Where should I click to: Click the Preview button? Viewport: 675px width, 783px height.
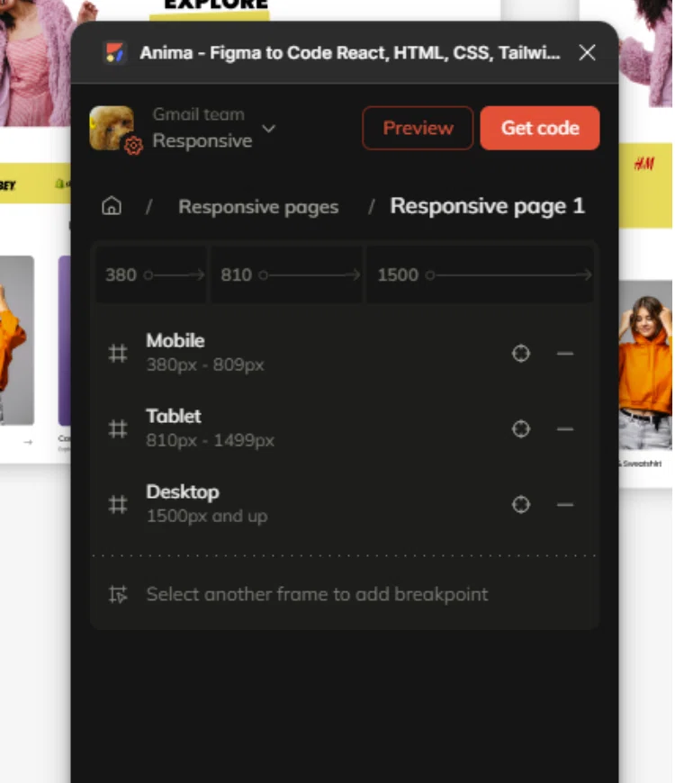(x=418, y=128)
